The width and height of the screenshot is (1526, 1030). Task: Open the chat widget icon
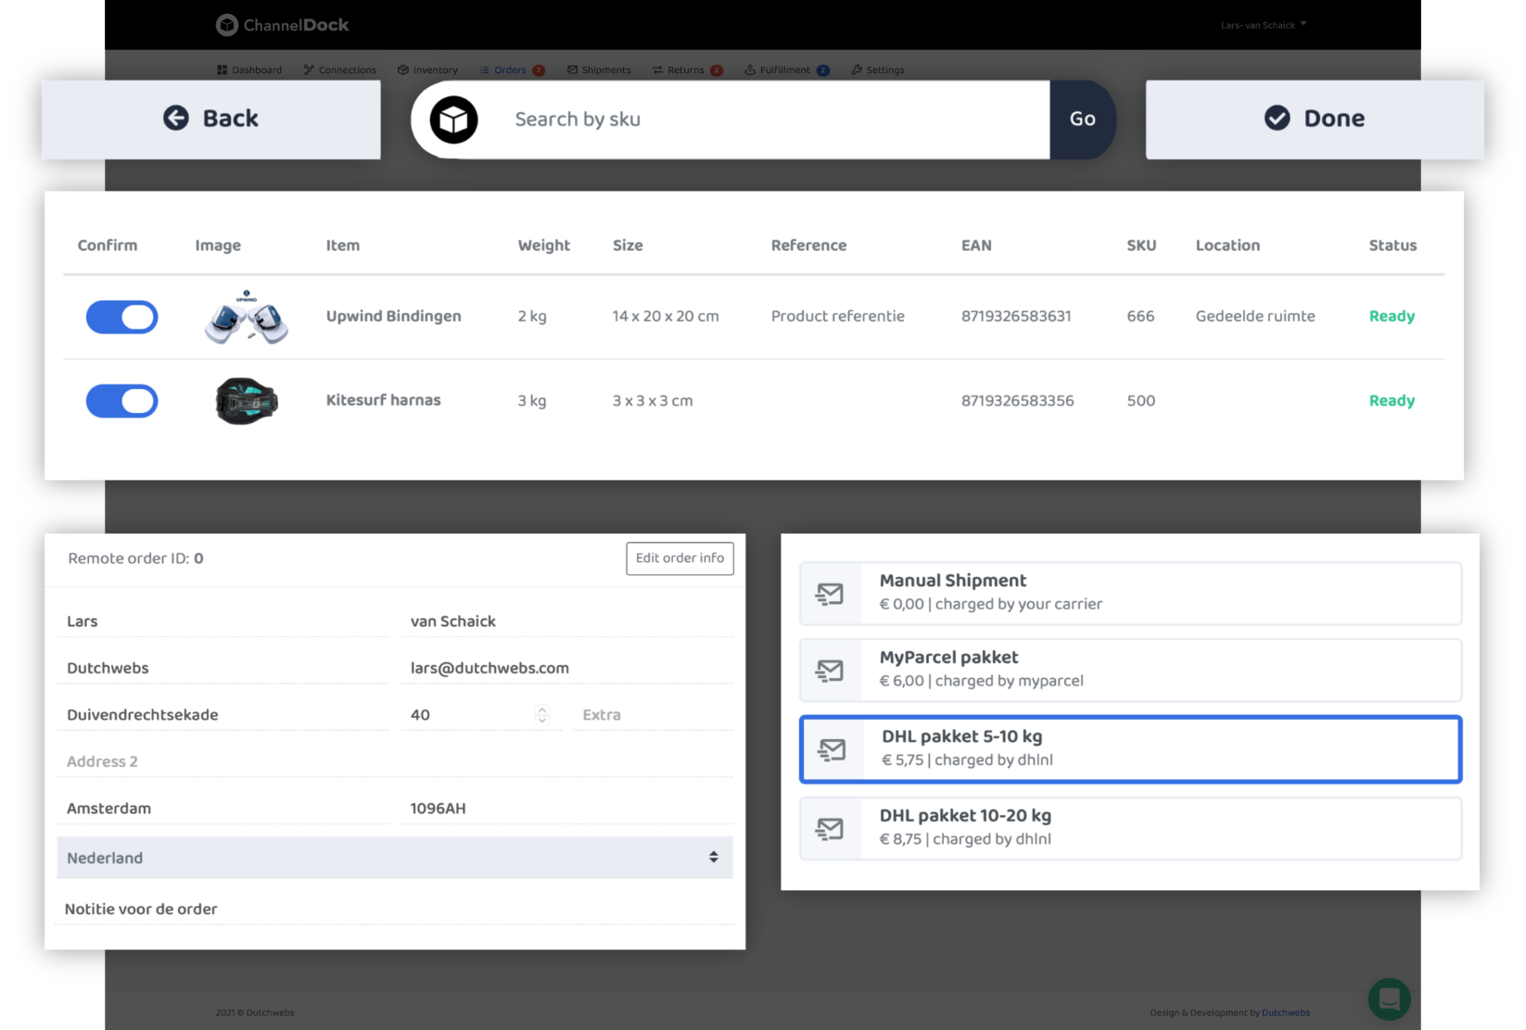tap(1389, 999)
